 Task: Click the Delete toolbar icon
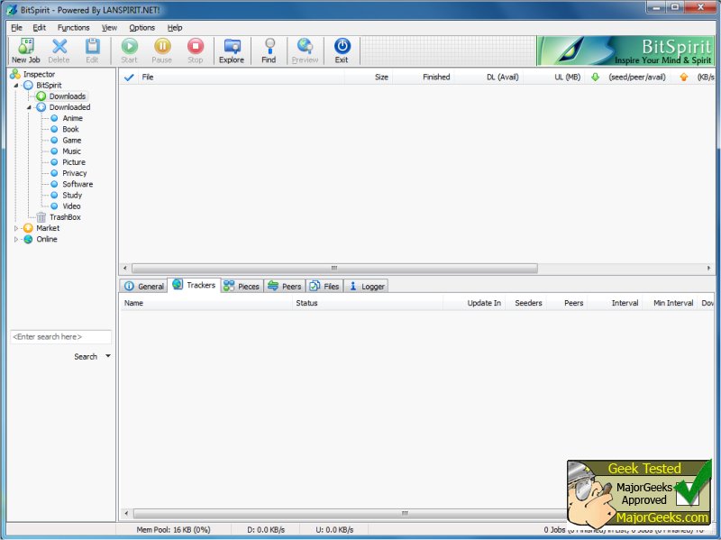59,50
